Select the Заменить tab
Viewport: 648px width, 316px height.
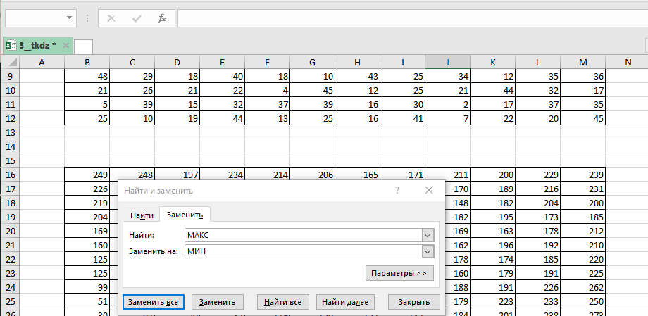pos(185,215)
